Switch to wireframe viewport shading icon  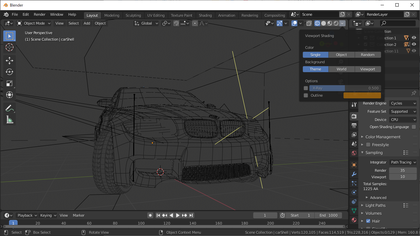coord(317,23)
